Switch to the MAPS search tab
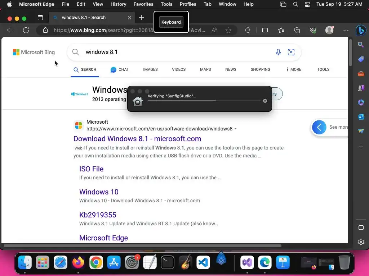 tap(205, 69)
